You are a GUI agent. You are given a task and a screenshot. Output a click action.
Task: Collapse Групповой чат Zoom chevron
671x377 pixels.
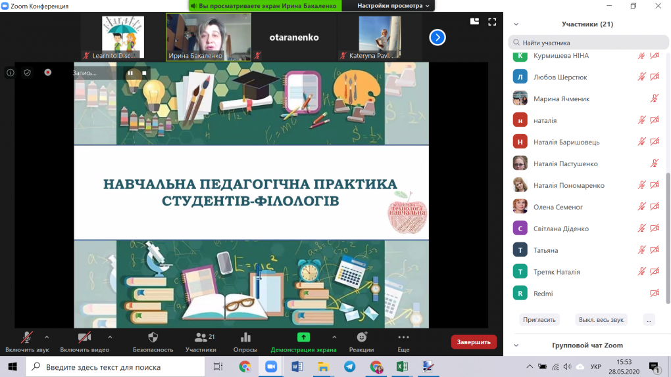click(516, 345)
